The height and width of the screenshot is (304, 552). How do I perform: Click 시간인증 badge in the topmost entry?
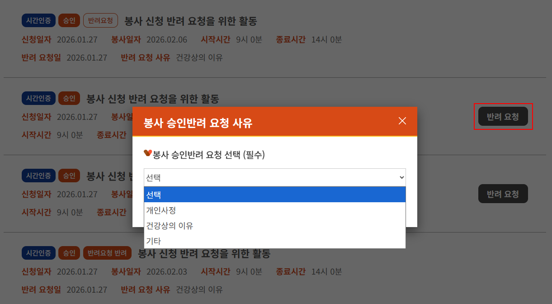pos(38,20)
